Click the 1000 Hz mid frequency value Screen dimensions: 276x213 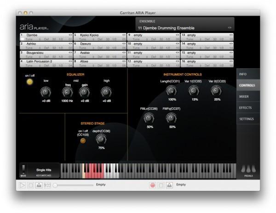[67, 101]
